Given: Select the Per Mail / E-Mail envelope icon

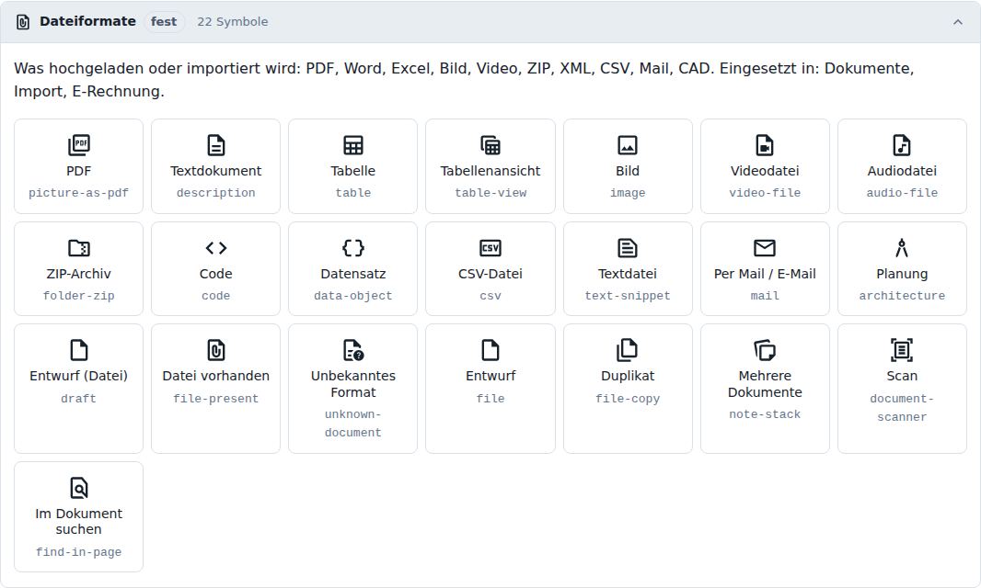Looking at the screenshot, I should (765, 248).
